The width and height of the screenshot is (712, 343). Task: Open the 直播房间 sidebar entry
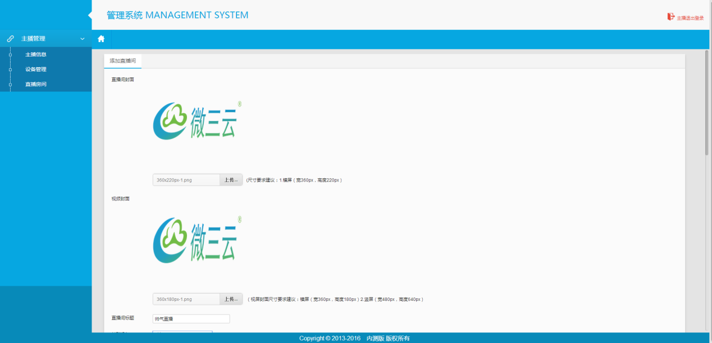pos(35,84)
